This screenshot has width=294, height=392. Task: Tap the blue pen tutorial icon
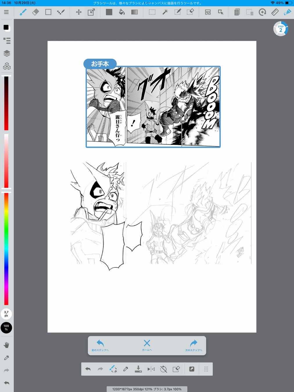[287, 12]
